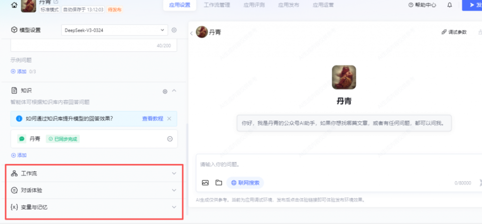Click the folder upload icon in chat
482x224 pixels.
[x=218, y=183]
